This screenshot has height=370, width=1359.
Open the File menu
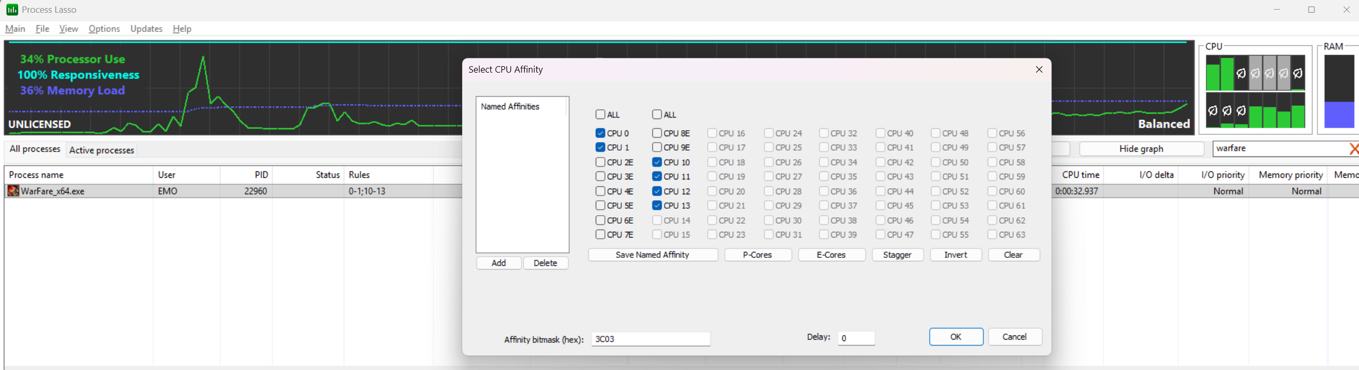[42, 29]
